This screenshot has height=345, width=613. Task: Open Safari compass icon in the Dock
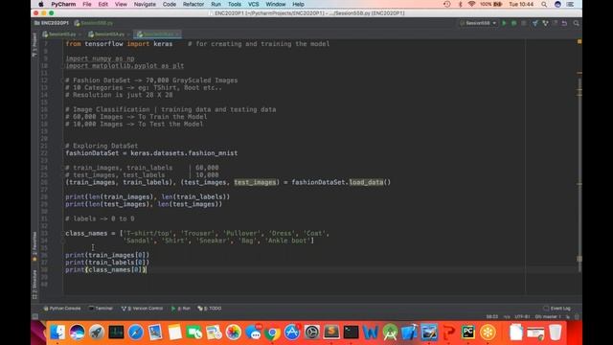tap(136, 333)
